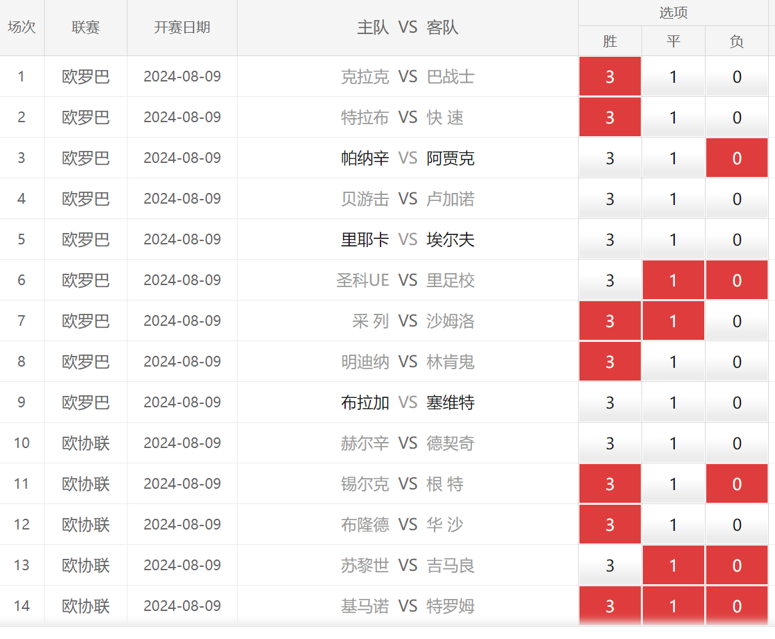The height and width of the screenshot is (639, 775).
Task: Toggle draw option 1 for 基马诺 VS 特罗姆
Action: coord(673,606)
